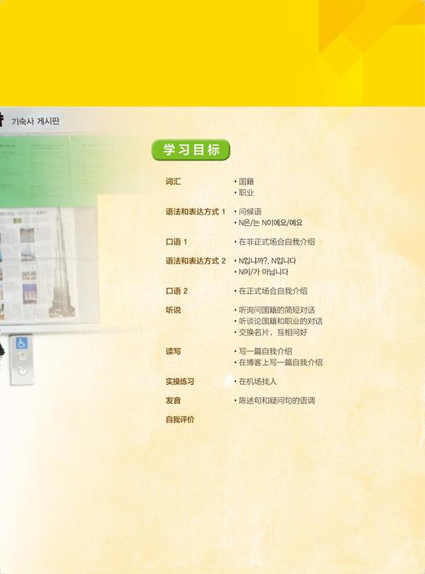Click the 职业 vocabulary item

pyautogui.click(x=246, y=192)
